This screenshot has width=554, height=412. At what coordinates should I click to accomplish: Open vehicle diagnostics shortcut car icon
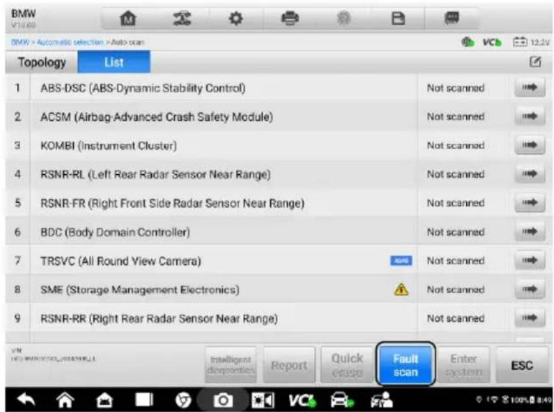tap(342, 400)
